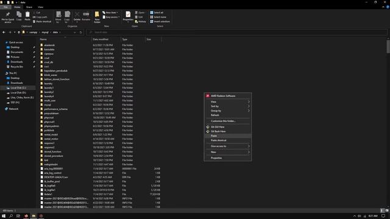The width and height of the screenshot is (390, 219).
Task: Choose Paste shortcut in context menu
Action: coord(227,141)
